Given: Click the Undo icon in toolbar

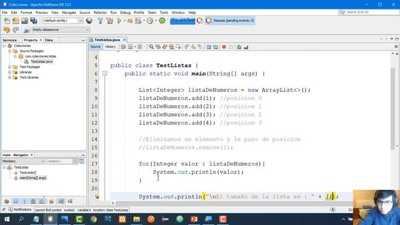Looking at the screenshot, I should point(7,30).
